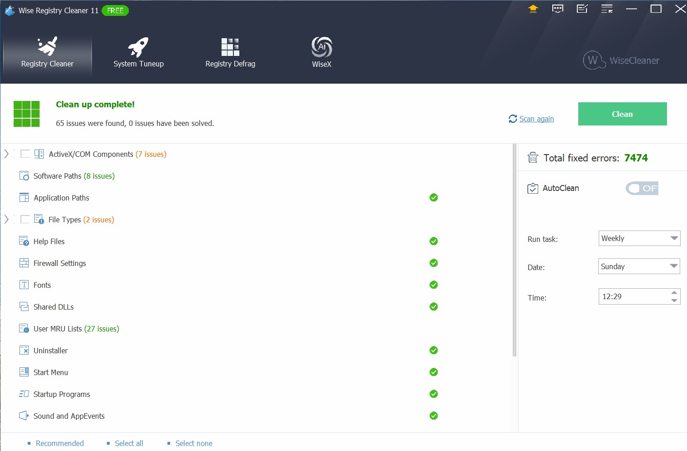Check the ActiveX/COM Components checkbox
The image size is (687, 451).
tap(25, 154)
